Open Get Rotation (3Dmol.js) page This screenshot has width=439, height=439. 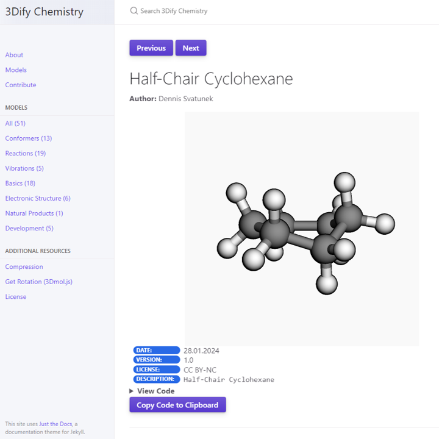tap(38, 282)
